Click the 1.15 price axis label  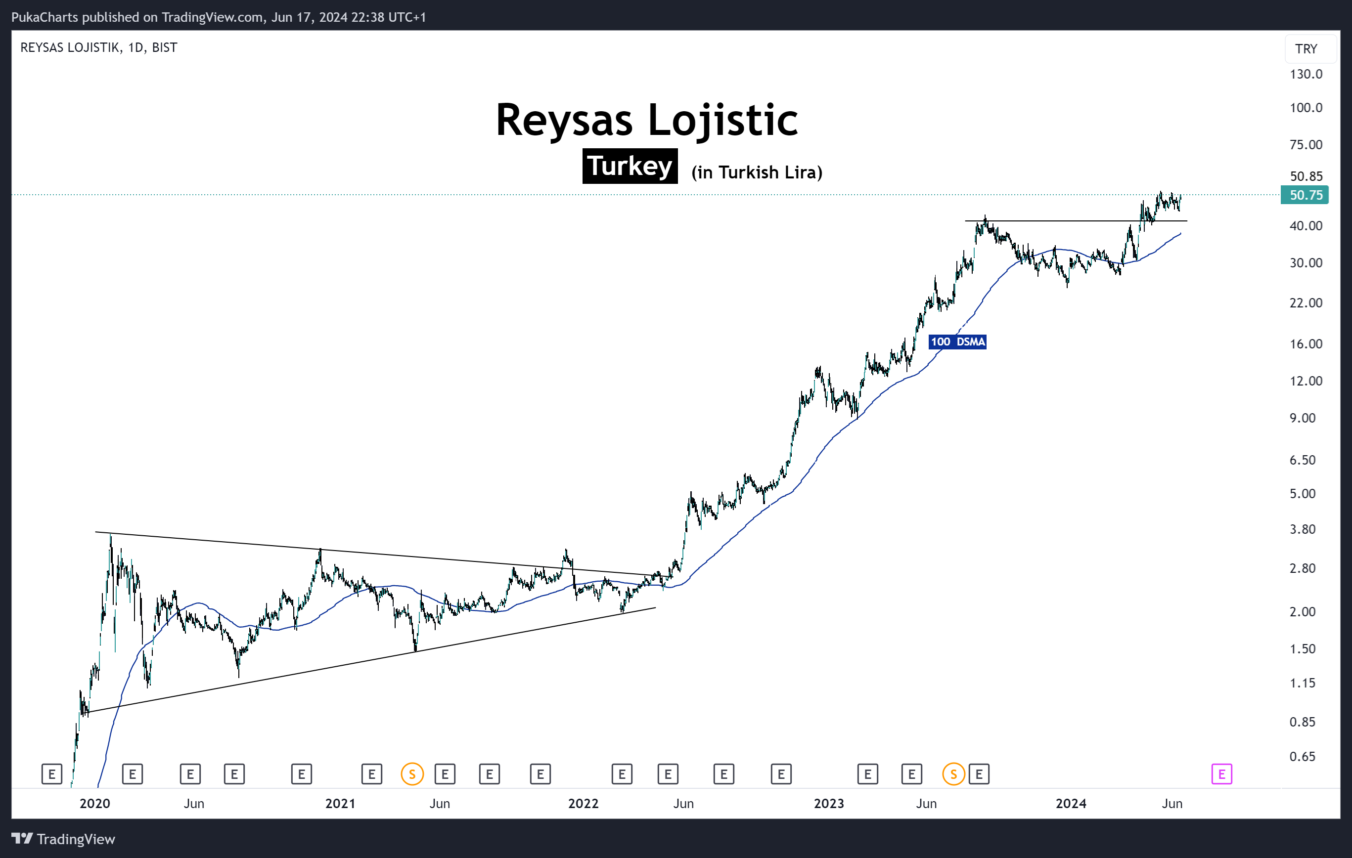pos(1303,683)
